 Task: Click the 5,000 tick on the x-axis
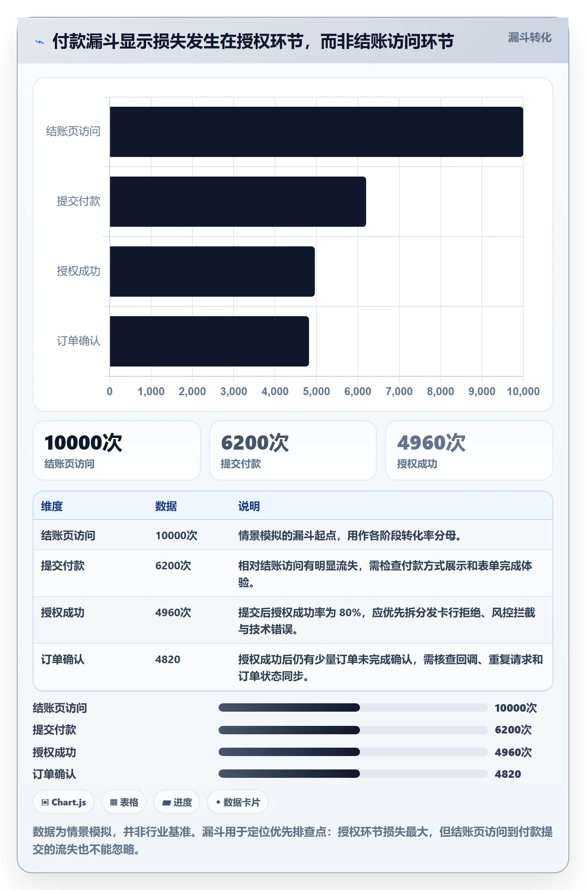tap(316, 391)
